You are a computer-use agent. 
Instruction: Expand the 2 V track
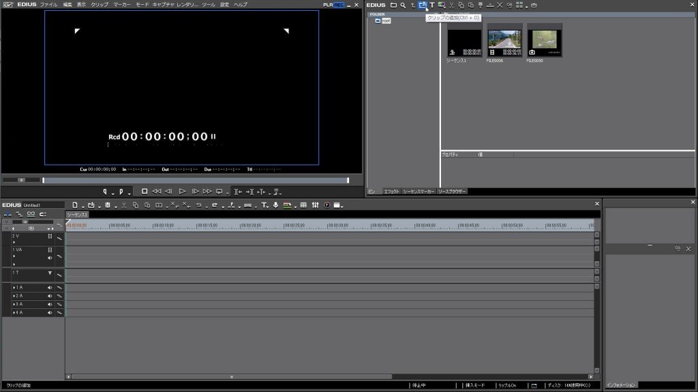14,243
